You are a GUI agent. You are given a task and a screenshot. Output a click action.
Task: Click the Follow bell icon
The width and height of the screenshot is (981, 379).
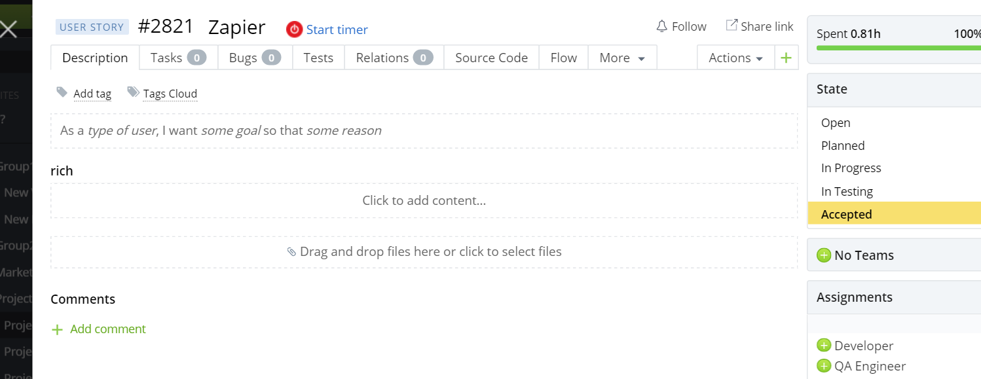click(661, 26)
